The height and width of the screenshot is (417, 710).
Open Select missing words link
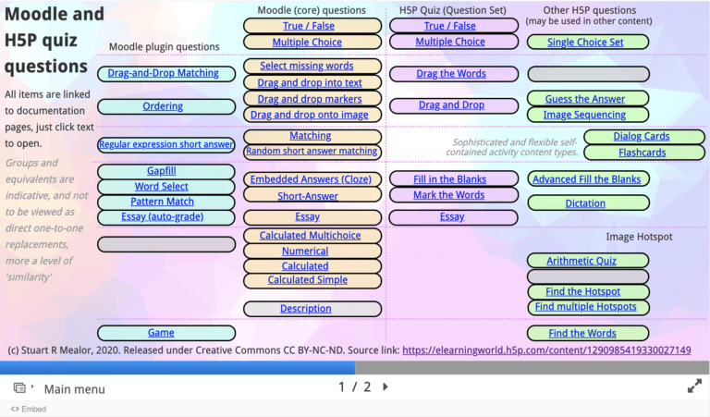(x=307, y=66)
